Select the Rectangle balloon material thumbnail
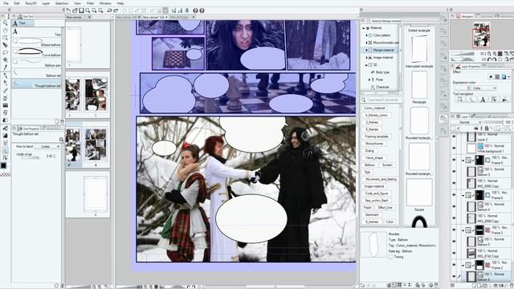514x289 pixels. (419, 85)
